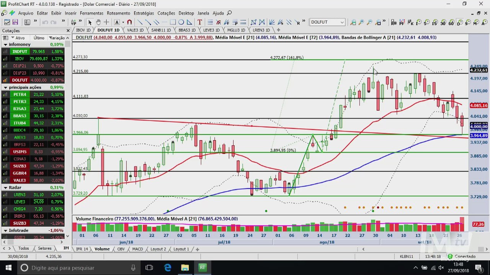The height and width of the screenshot is (275, 490).
Task: Set the 1-minute timeframe clock icon
Action: coord(418,22)
